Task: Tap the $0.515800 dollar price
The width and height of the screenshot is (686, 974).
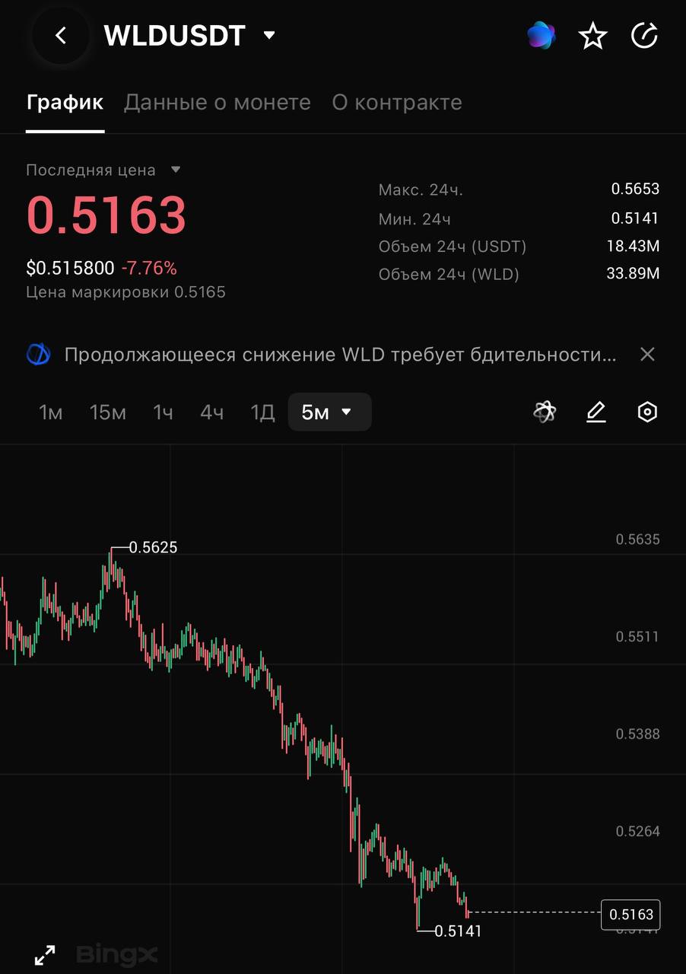Action: 70,268
